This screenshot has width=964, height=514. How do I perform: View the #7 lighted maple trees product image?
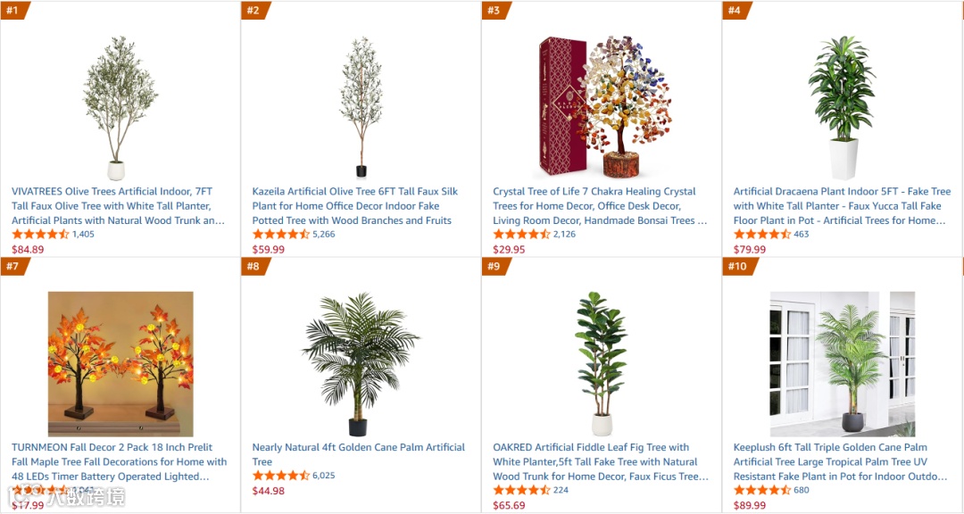tap(120, 364)
